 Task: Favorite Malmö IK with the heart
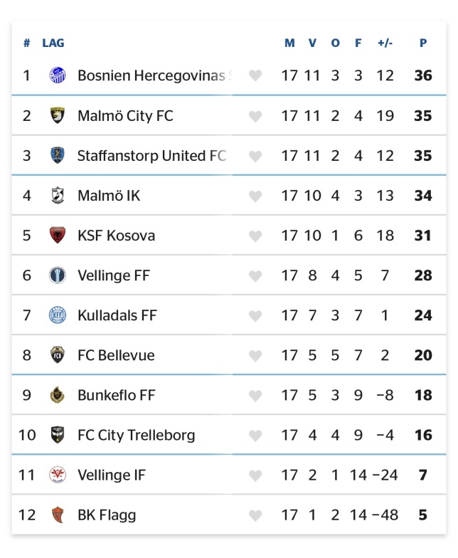(255, 196)
